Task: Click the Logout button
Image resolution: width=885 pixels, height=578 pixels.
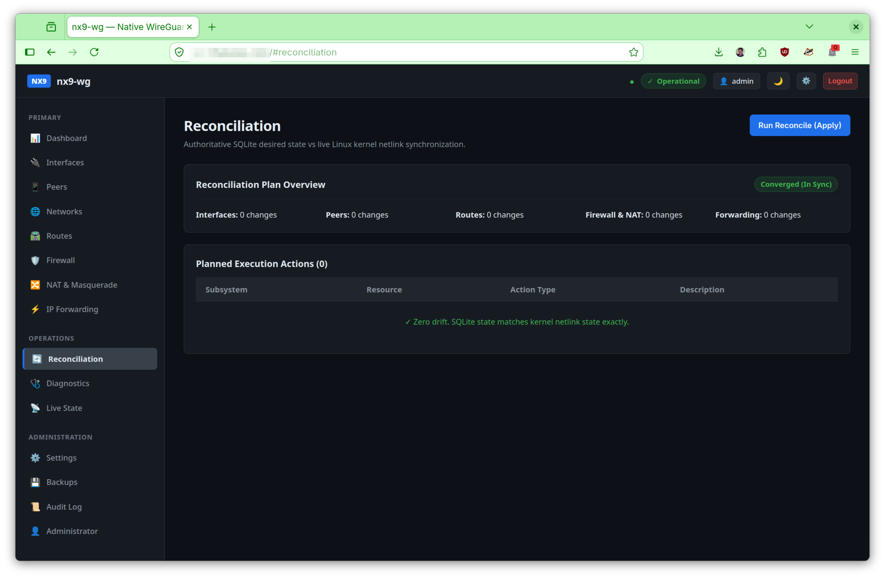Action: (840, 81)
